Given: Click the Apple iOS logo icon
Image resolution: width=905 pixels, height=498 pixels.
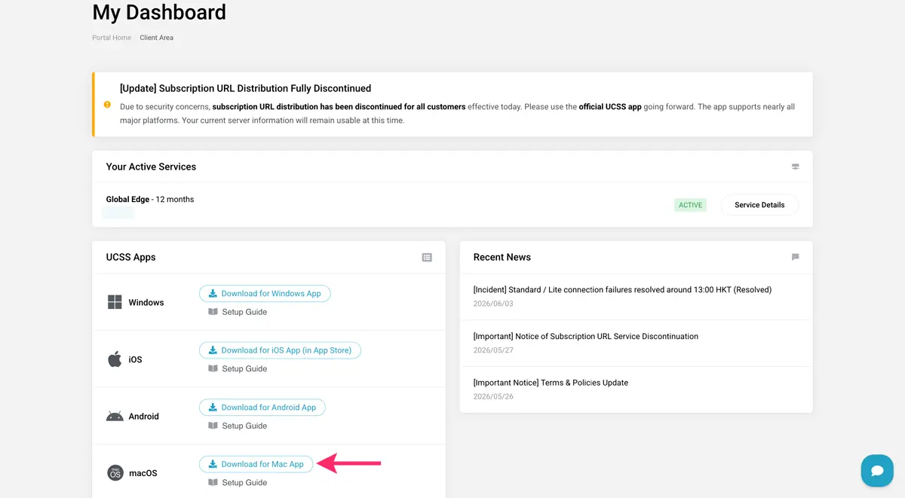Looking at the screenshot, I should pos(115,359).
